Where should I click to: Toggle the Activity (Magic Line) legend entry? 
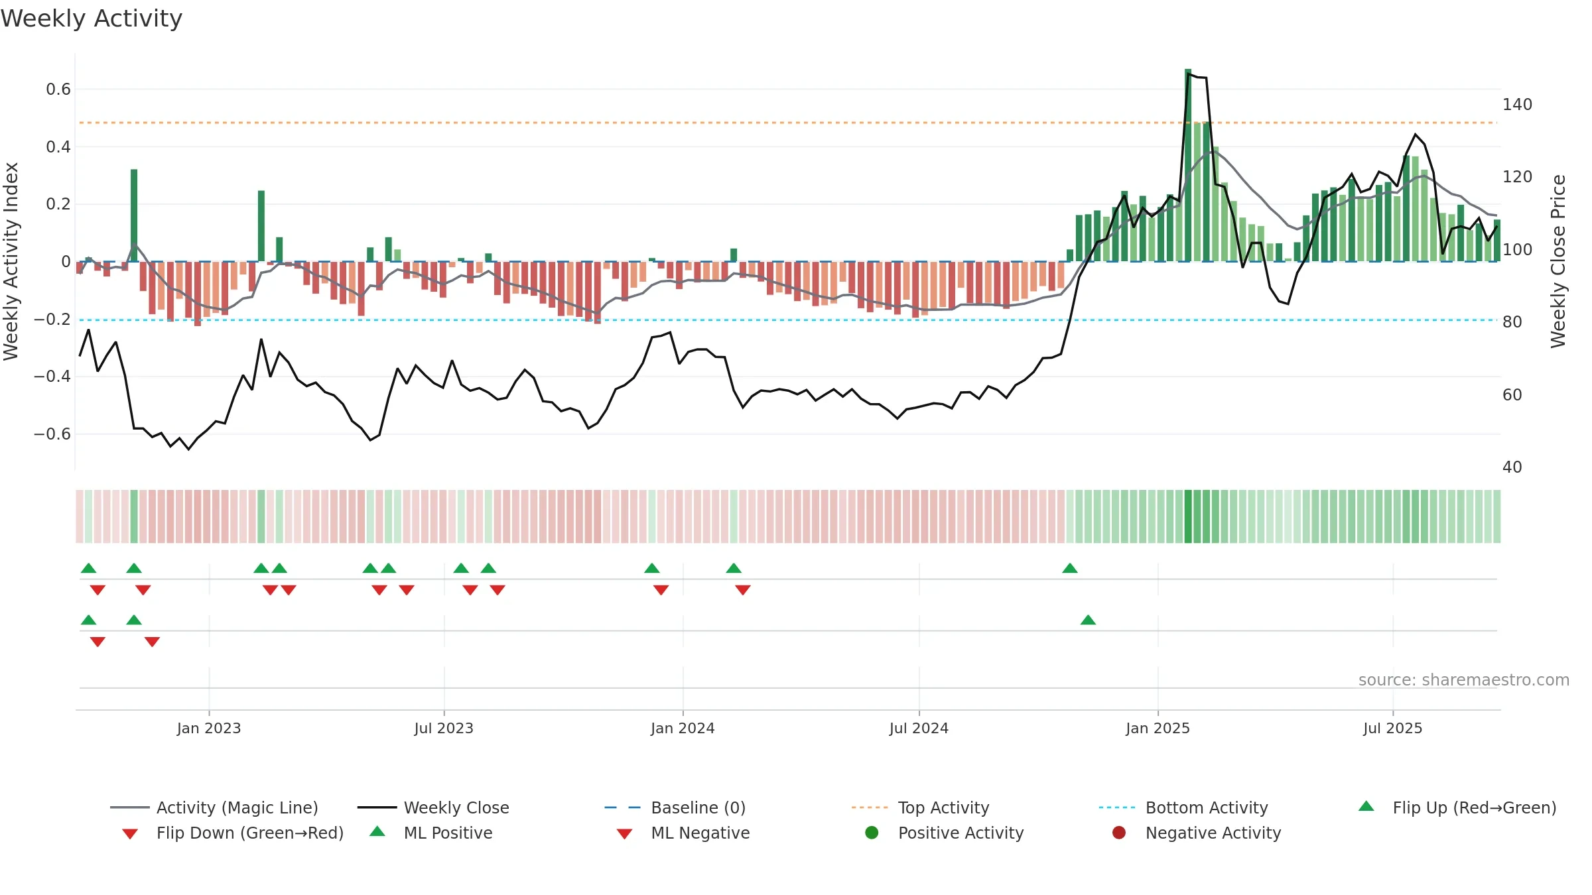coord(214,807)
